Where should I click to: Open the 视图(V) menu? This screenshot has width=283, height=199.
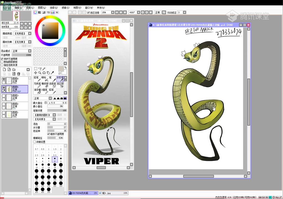tap(77, 7)
